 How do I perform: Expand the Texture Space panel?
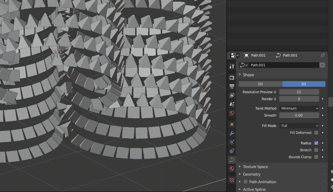coord(240,167)
